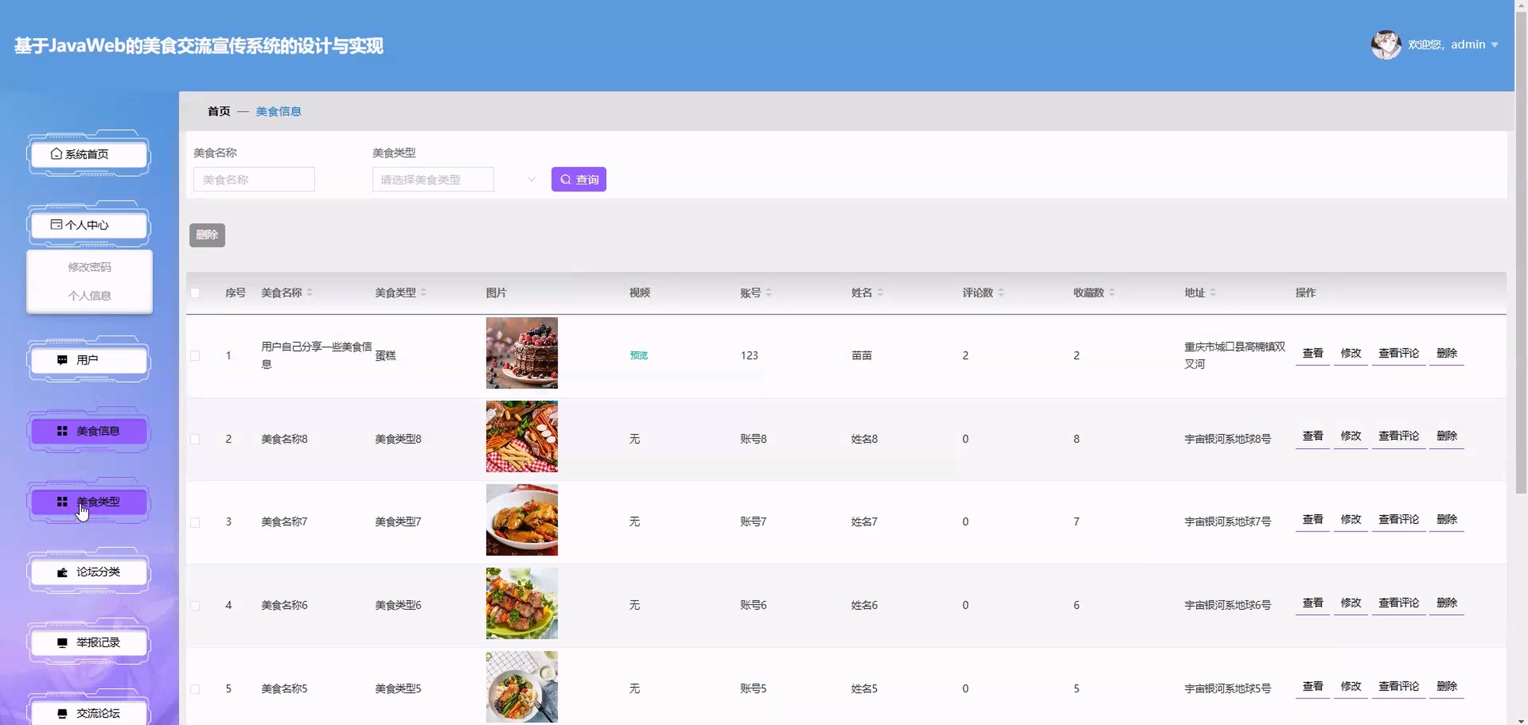Click 查看评论 for row 美食名称7
The image size is (1528, 725).
1398,520
